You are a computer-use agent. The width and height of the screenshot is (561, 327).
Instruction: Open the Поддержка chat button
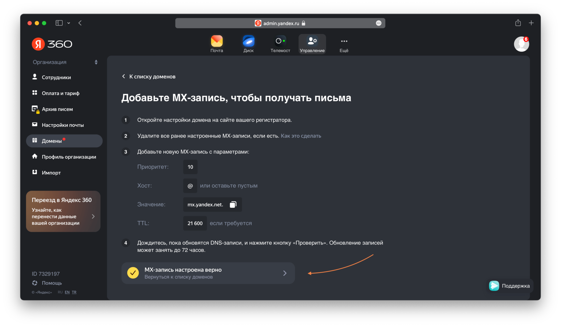[510, 286]
